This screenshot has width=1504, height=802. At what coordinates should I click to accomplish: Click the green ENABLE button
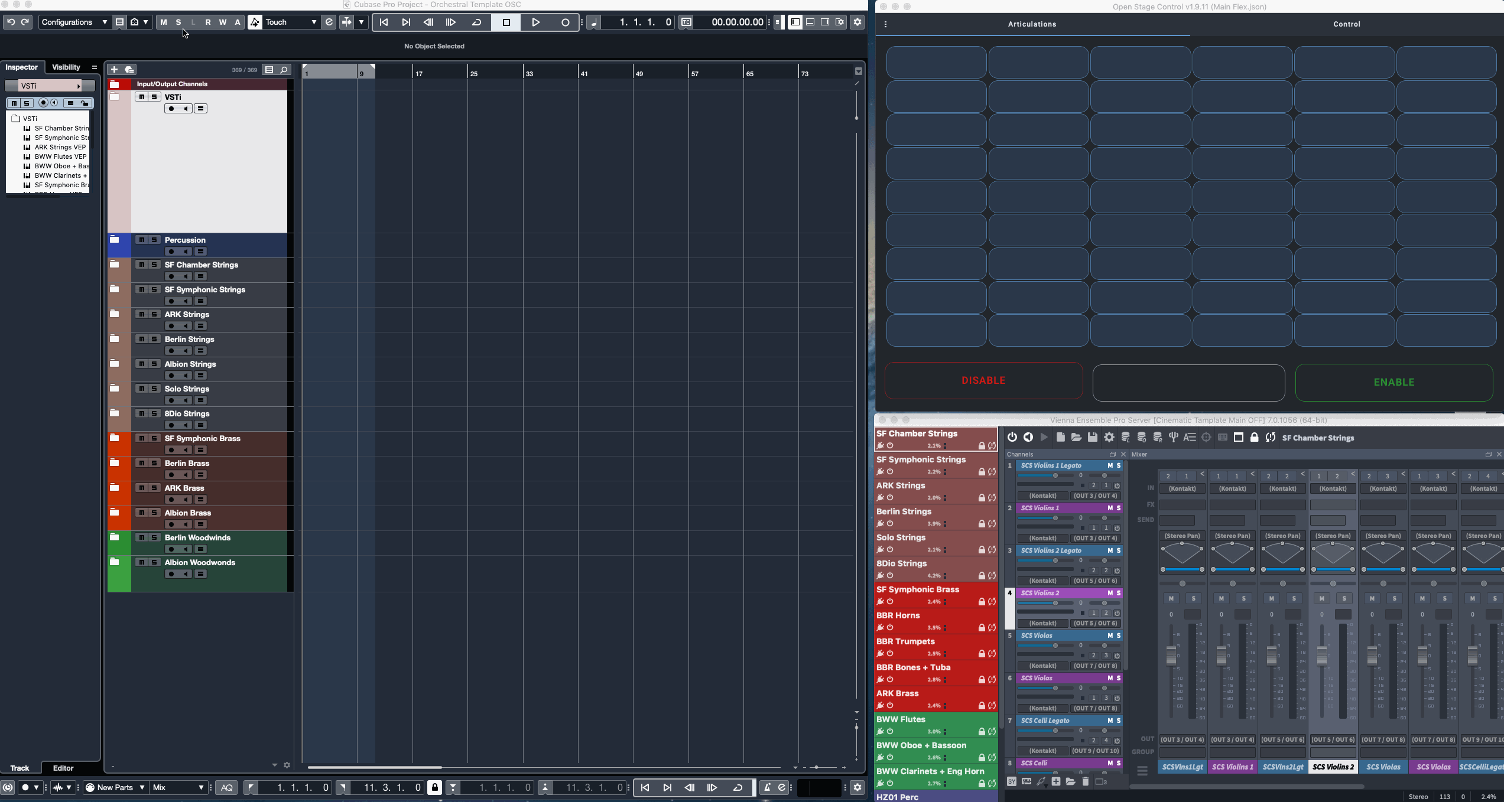(1393, 382)
